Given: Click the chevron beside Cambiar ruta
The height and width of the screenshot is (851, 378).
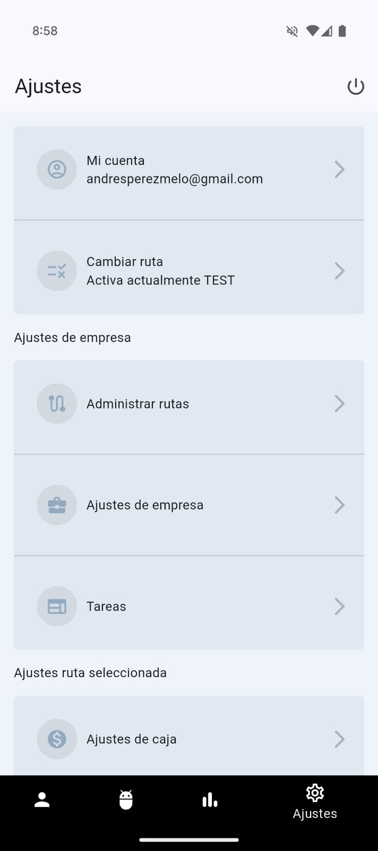Looking at the screenshot, I should click(339, 271).
